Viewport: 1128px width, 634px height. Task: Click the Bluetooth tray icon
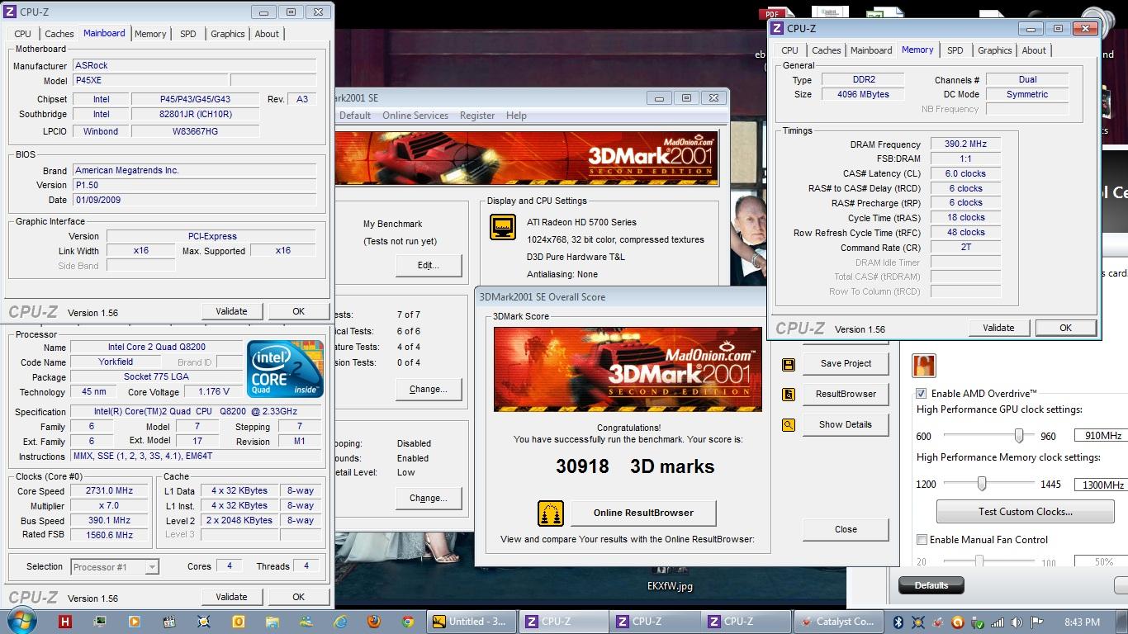point(898,622)
